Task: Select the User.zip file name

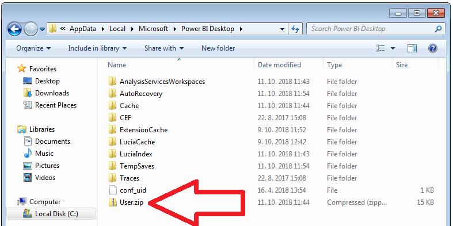Action: (131, 202)
